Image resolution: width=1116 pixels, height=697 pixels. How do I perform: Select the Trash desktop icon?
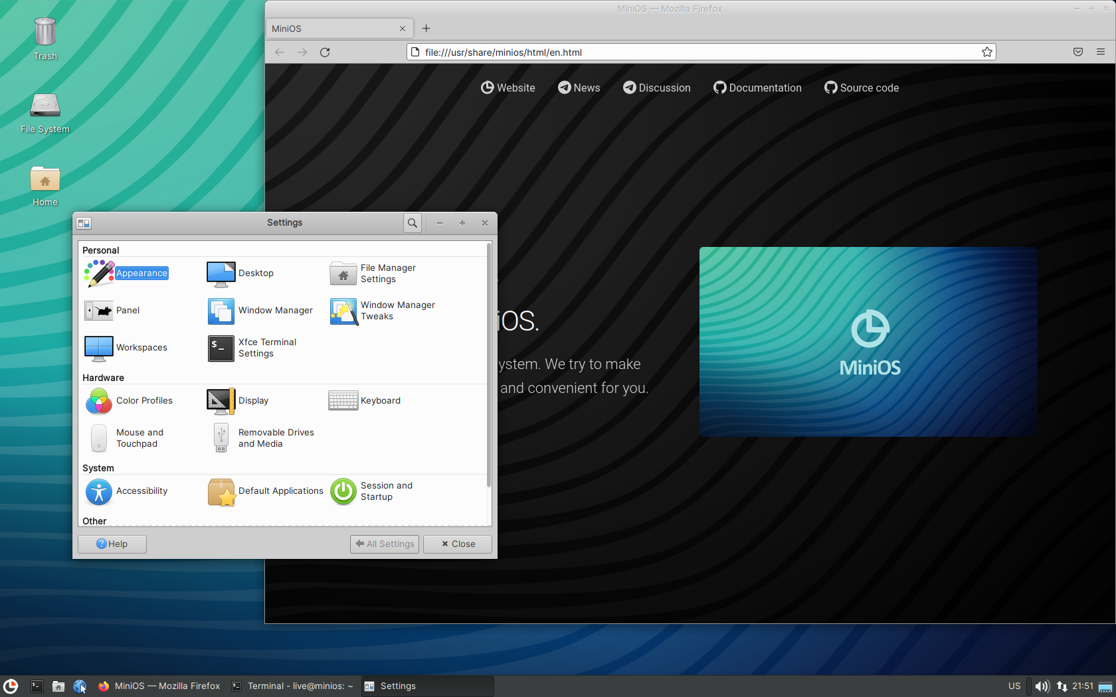(45, 39)
